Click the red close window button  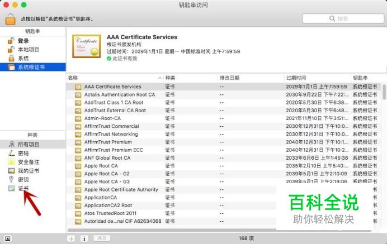tap(6, 5)
